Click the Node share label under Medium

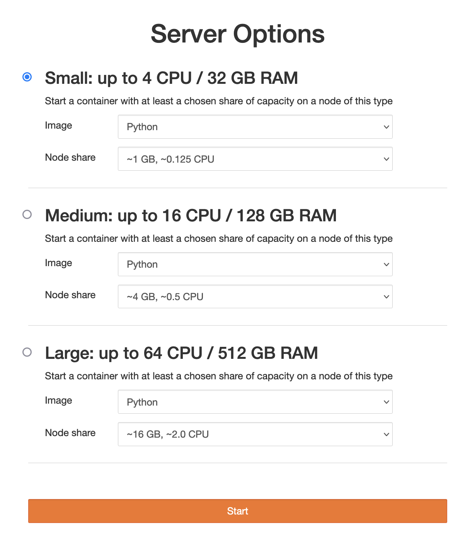click(x=70, y=295)
